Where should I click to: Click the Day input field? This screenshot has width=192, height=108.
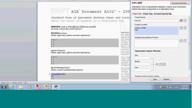point(142,58)
